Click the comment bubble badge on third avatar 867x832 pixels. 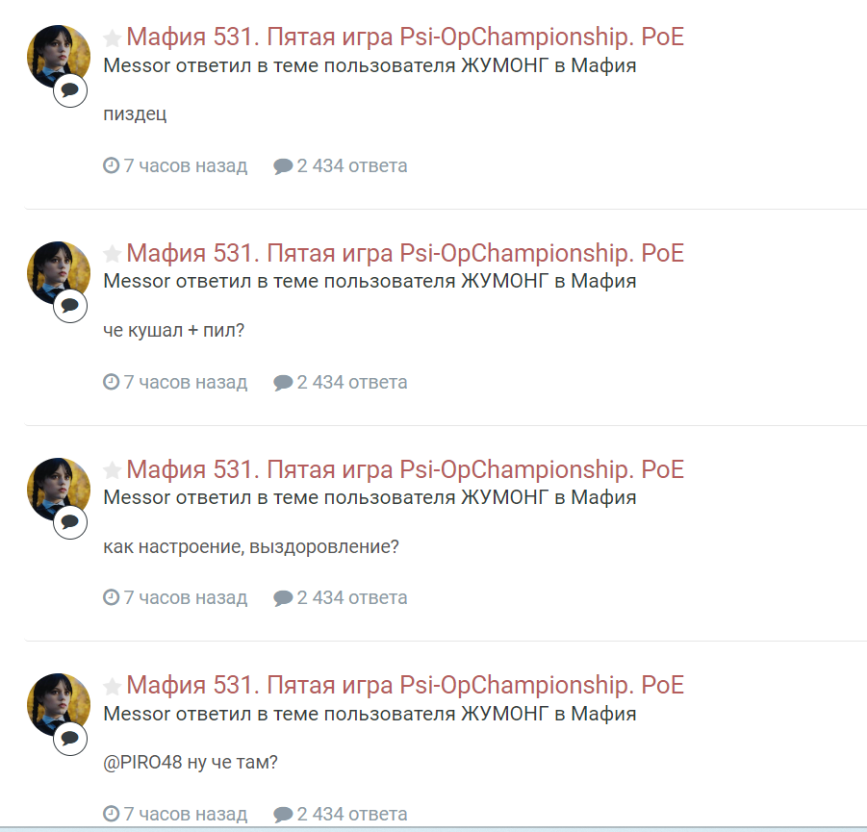point(70,522)
